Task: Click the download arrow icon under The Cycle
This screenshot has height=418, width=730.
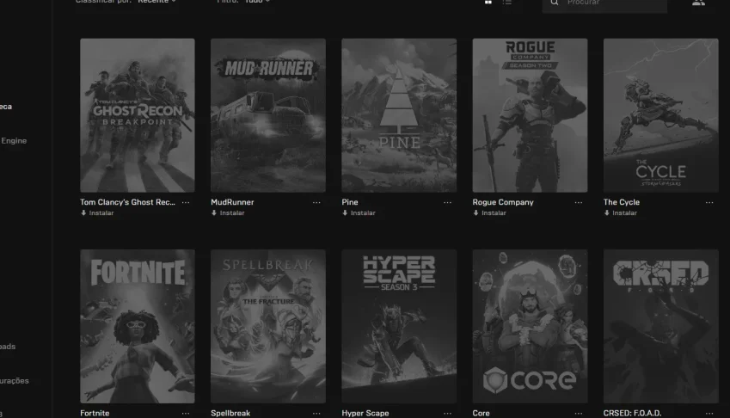Action: point(607,212)
